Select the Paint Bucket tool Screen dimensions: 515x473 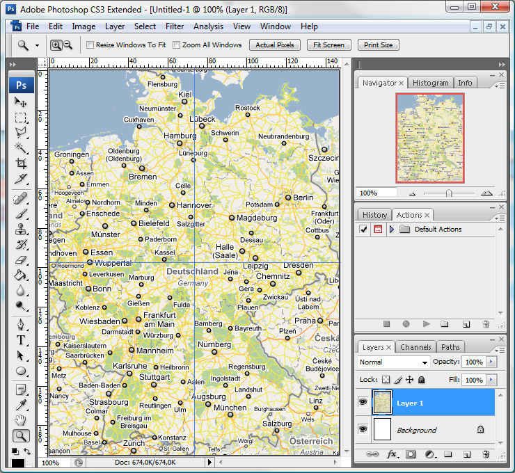(21, 275)
